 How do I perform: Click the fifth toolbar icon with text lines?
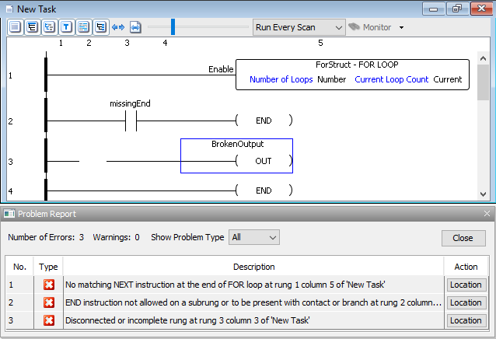tap(83, 27)
